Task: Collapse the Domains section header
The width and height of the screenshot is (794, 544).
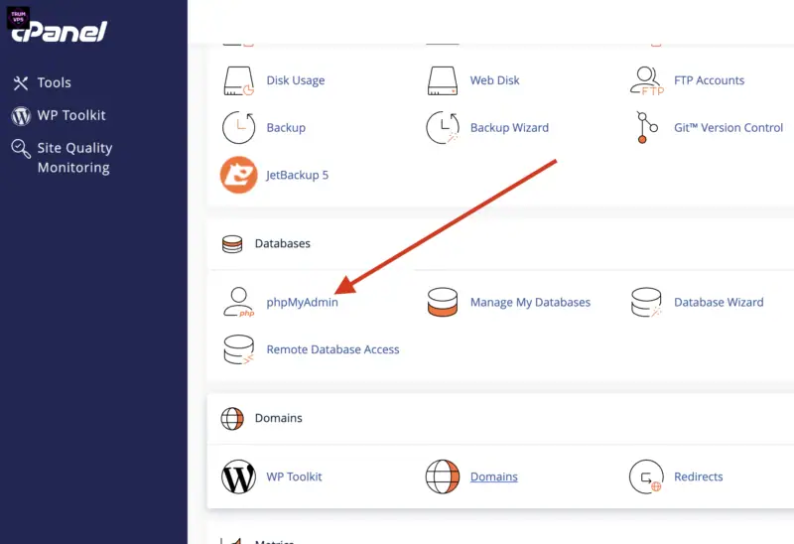Action: (500, 419)
